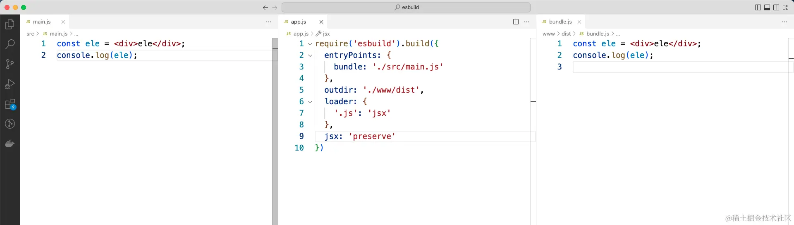Click the www breadcrumb in bundle.js editor
Viewport: 794px width, 225px height.
(549, 34)
